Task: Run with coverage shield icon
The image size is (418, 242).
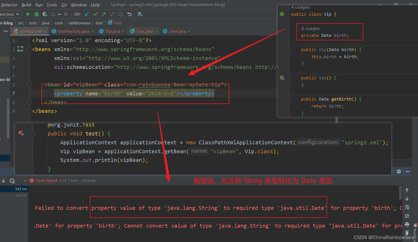Action: [45, 14]
